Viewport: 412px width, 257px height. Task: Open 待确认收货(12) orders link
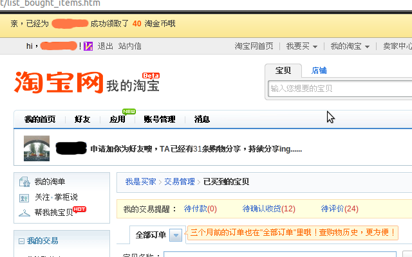pos(269,209)
